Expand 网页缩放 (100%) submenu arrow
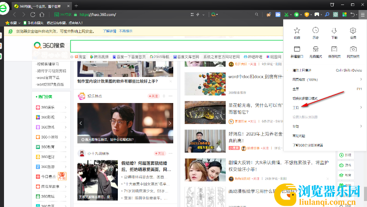 tap(361, 79)
